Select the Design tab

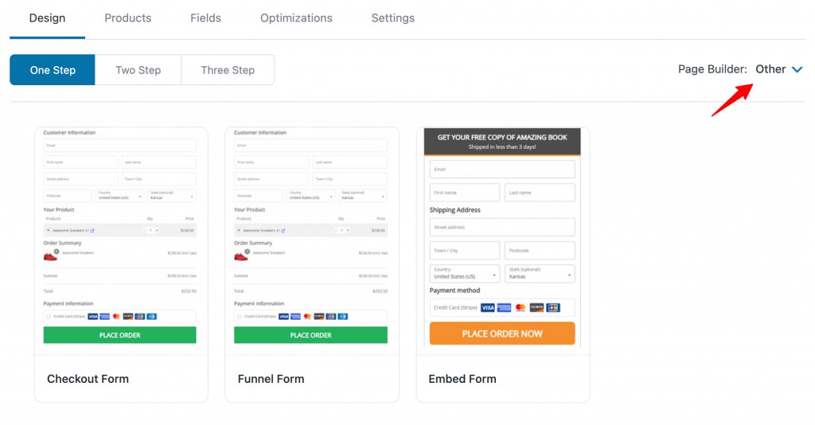[47, 18]
